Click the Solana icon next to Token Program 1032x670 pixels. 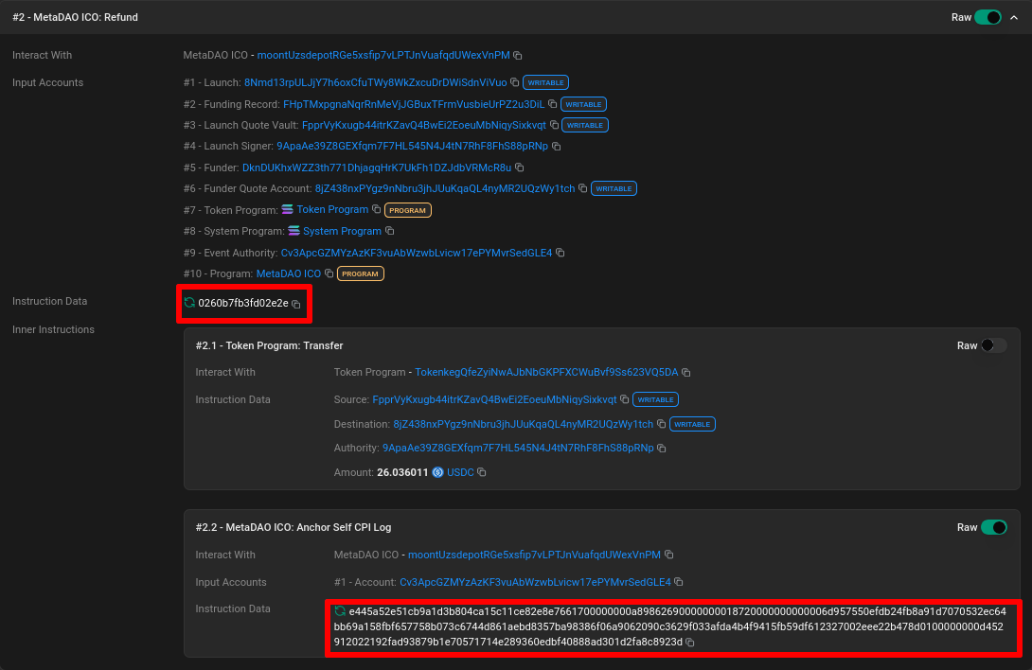[288, 209]
